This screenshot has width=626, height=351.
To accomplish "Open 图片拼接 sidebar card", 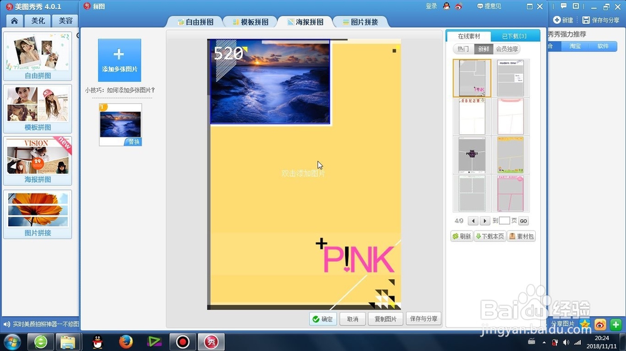I will click(x=38, y=214).
